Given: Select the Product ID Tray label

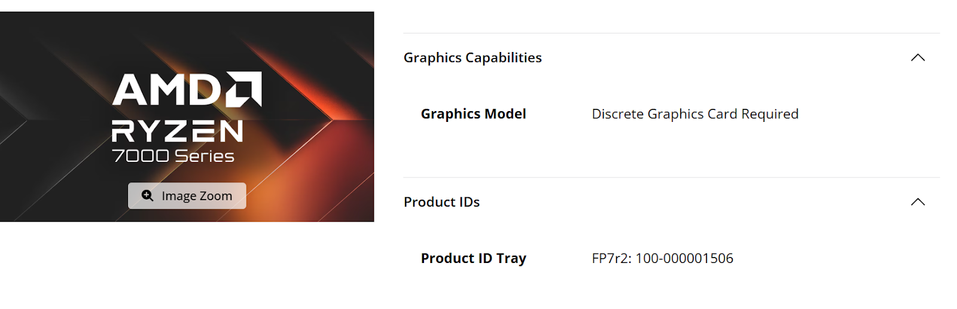Looking at the screenshot, I should click(473, 258).
